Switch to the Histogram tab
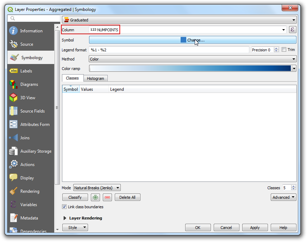The height and width of the screenshot is (242, 307). coord(95,78)
